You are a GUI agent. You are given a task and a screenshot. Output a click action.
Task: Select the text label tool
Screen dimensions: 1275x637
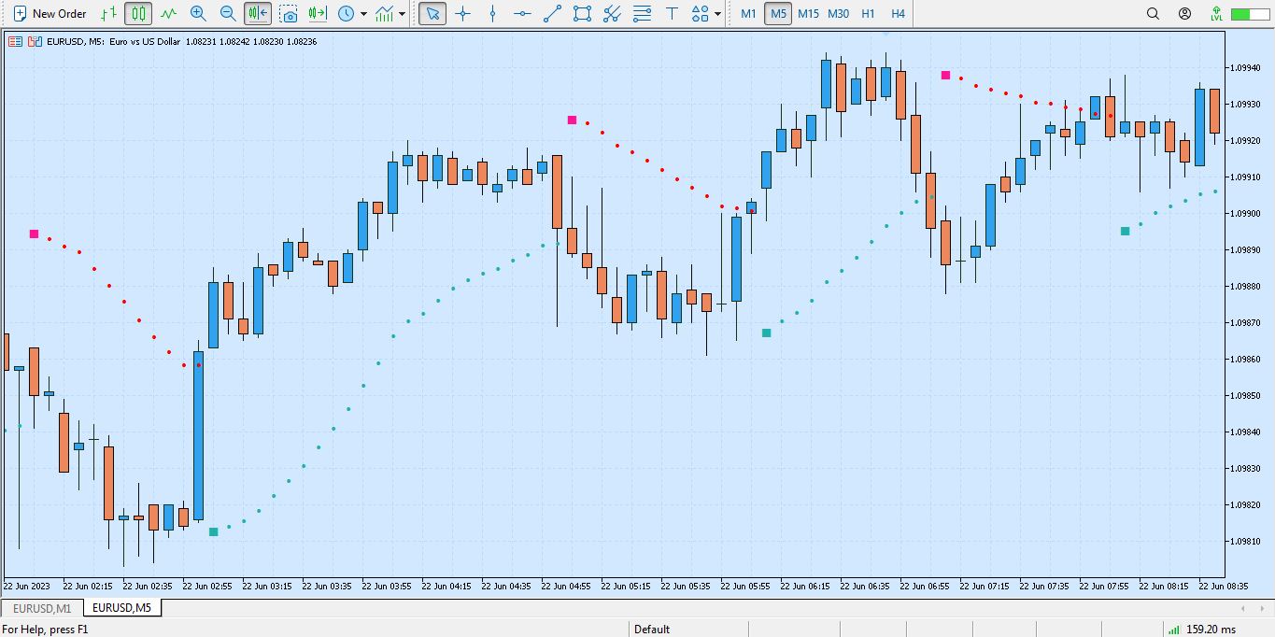coord(672,14)
